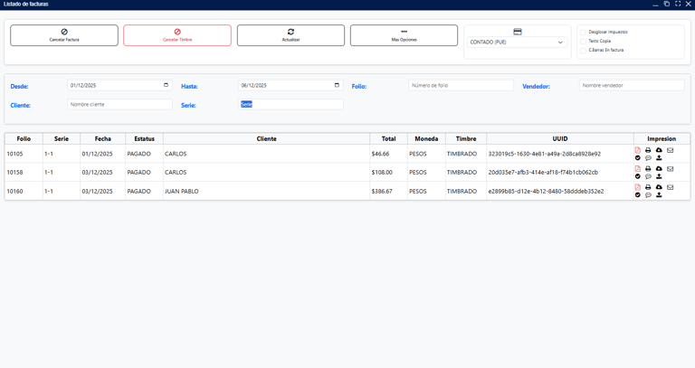Open PDF icon for folio 10105
Screen dimensions: 695x368
pos(637,150)
